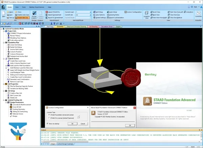
Task: Click Export to Spreadsheet
Action: pyautogui.click(x=54, y=17)
